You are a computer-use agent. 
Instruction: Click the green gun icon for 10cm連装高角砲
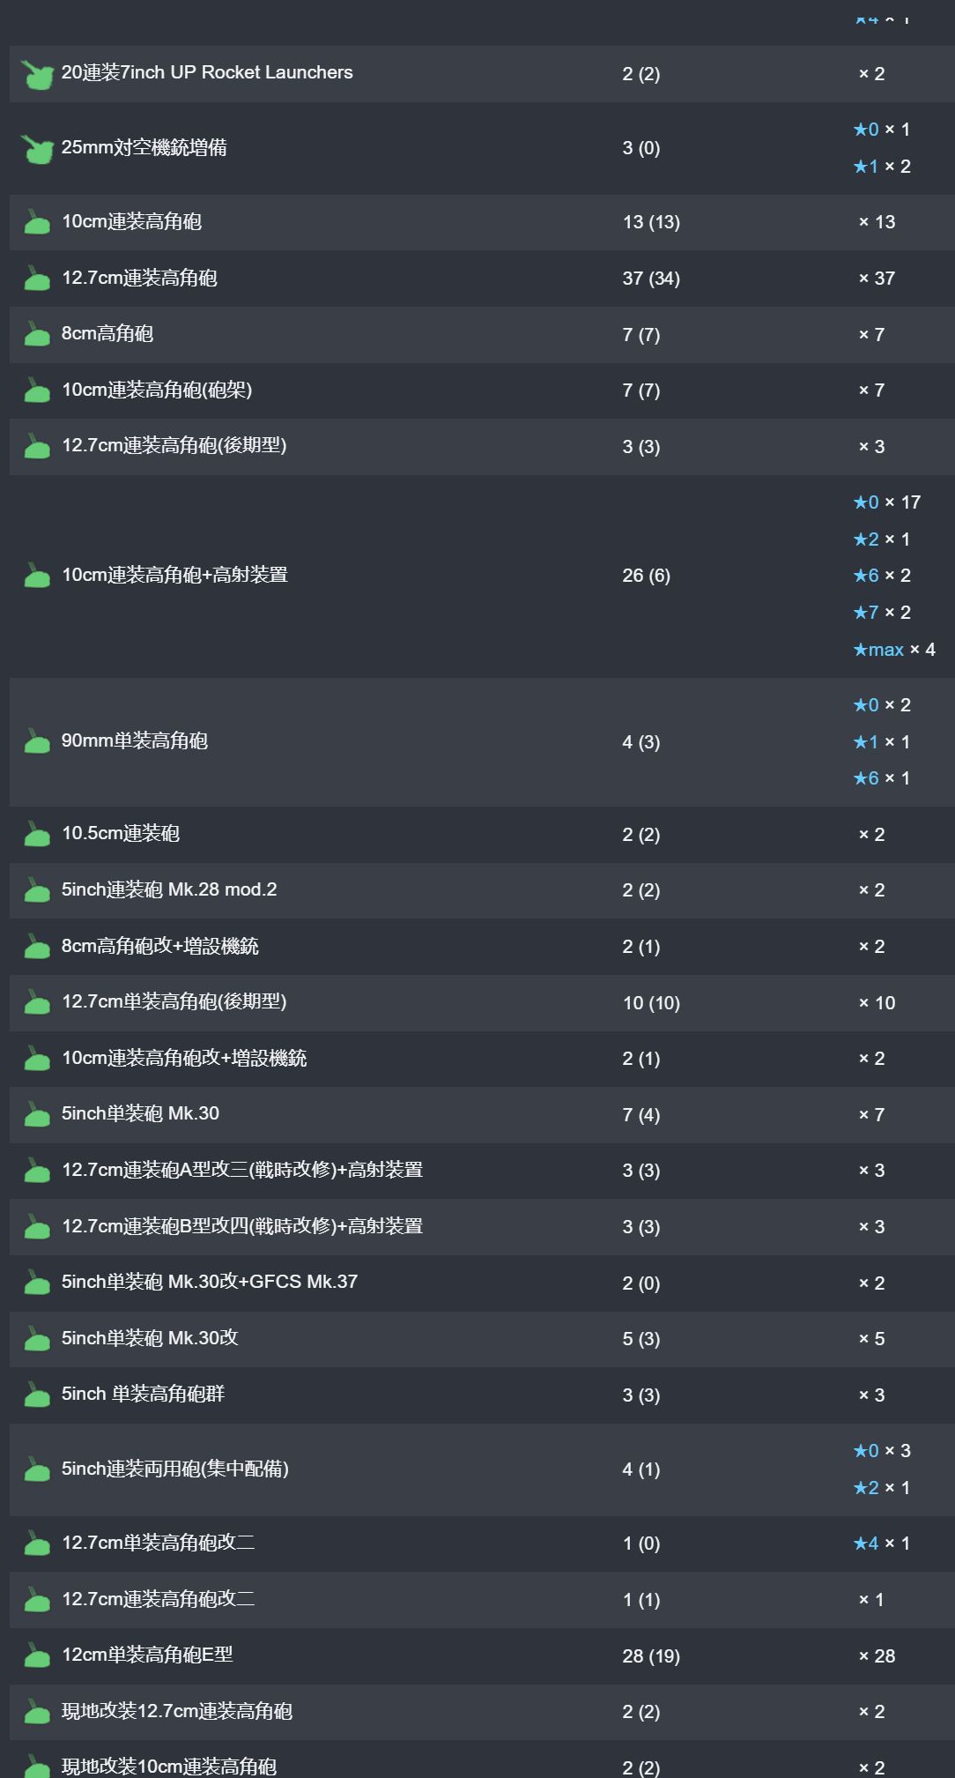pos(37,222)
